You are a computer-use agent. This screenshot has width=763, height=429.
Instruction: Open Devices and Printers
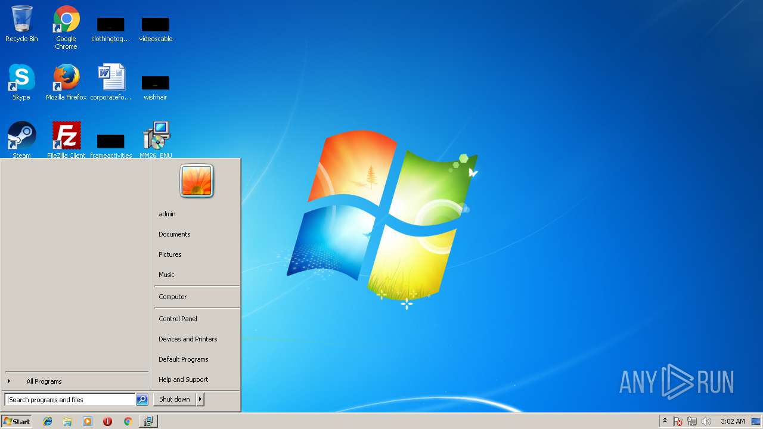pos(197,339)
